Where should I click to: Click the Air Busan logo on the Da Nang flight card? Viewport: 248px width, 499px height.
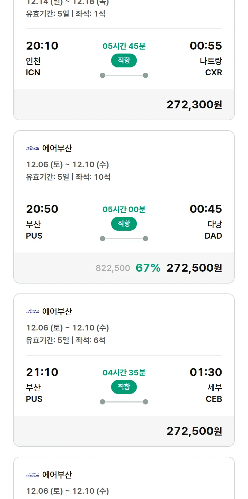[x=32, y=149]
